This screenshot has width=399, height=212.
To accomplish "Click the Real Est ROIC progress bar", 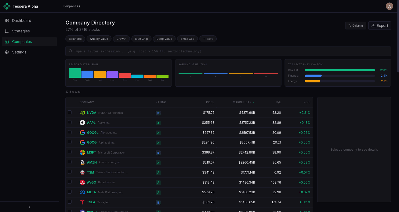I will 340,70.
